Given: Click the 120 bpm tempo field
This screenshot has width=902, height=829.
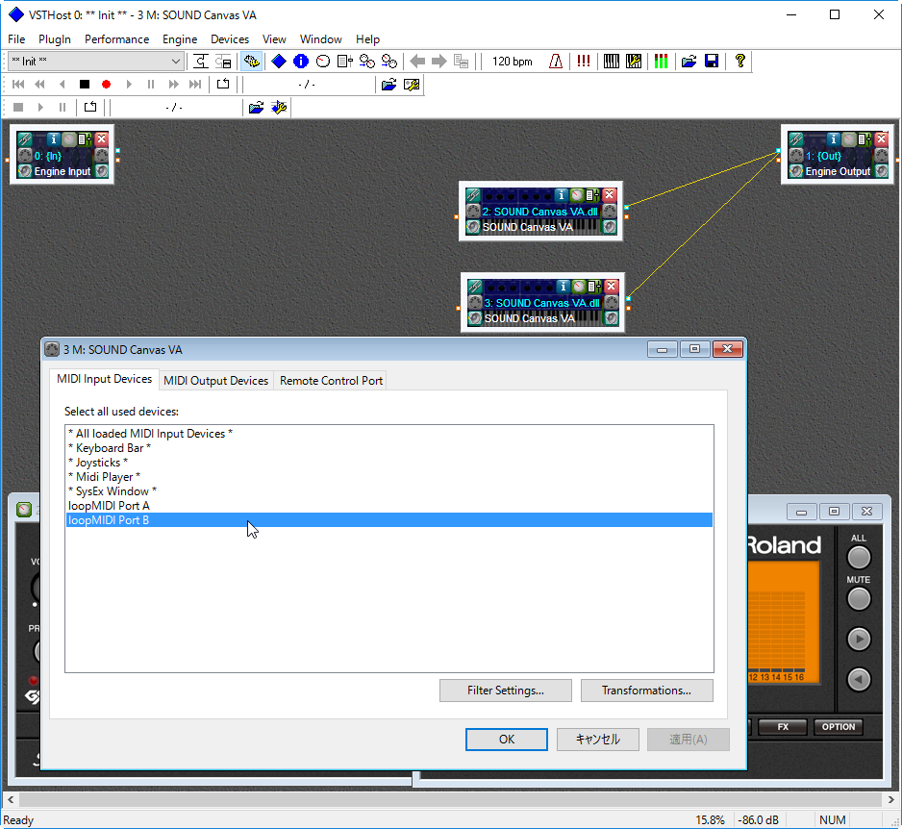Looking at the screenshot, I should [x=512, y=61].
